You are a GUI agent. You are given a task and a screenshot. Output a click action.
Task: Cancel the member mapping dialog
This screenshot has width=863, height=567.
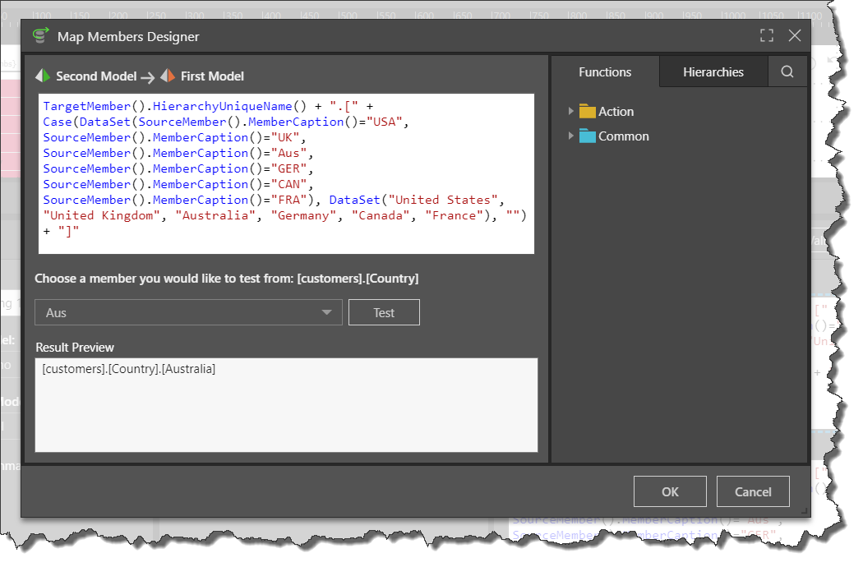pos(753,491)
